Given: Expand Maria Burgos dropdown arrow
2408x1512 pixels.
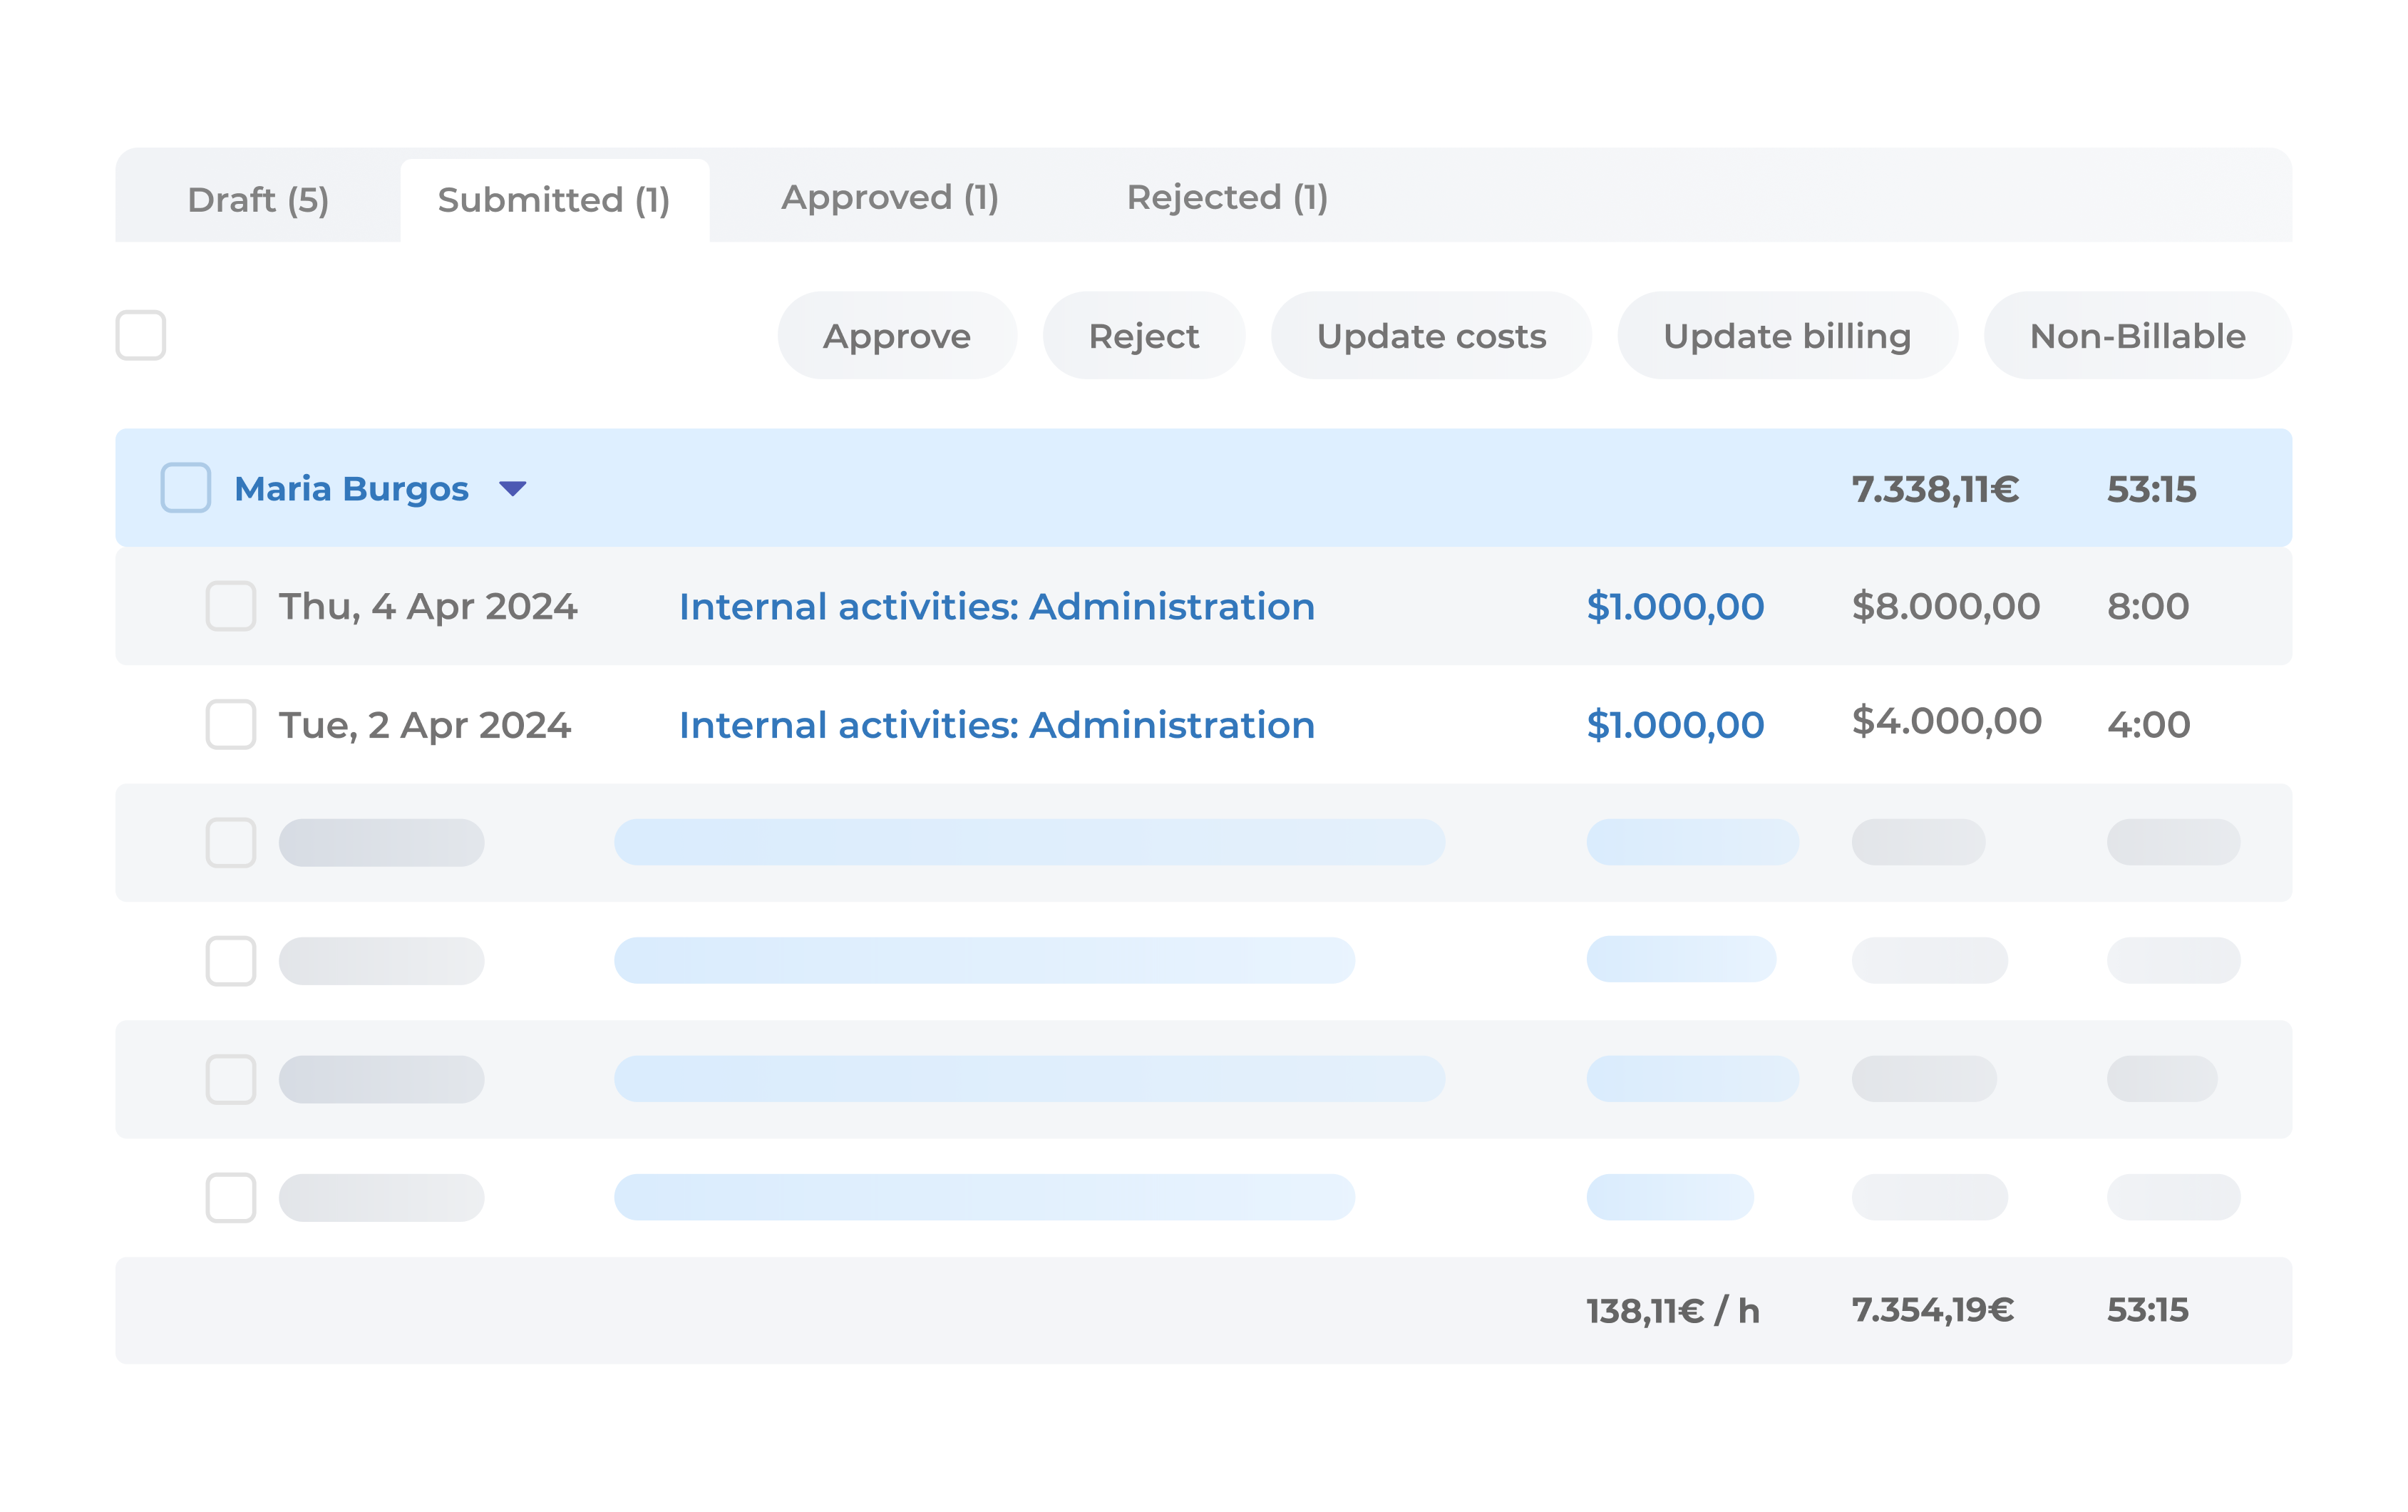Looking at the screenshot, I should (512, 489).
